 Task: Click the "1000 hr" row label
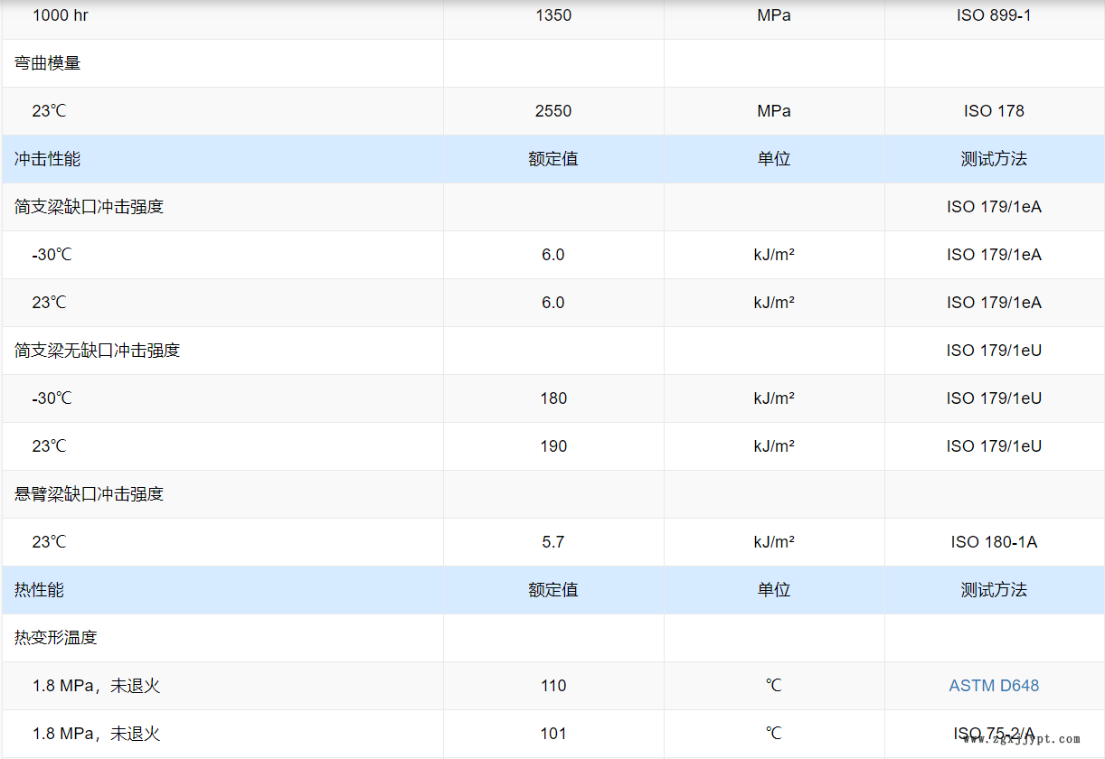[x=61, y=15]
